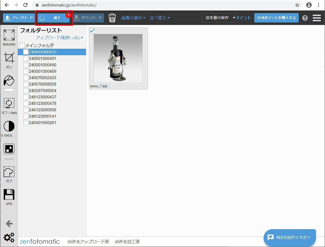Open the help question mark icon
Screen dimensions: 325x247
[x=305, y=18]
